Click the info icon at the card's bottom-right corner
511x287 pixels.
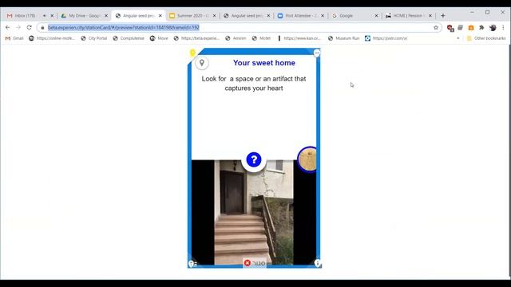[x=318, y=263]
